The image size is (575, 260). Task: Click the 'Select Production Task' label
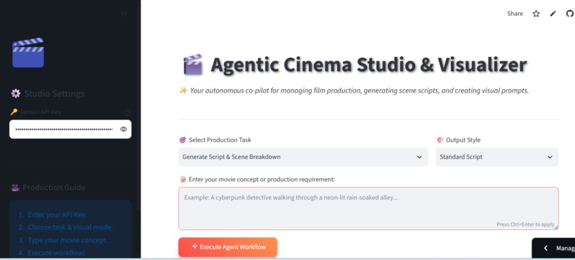(x=220, y=140)
